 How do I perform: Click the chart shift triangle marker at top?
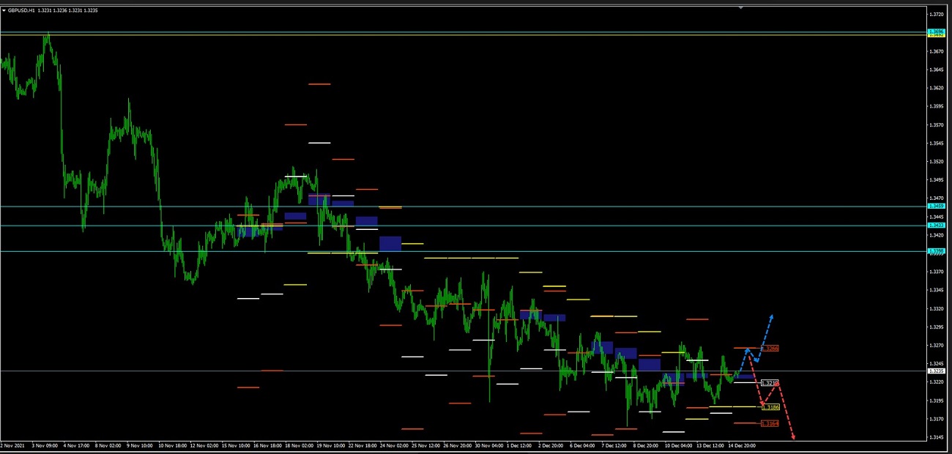pyautogui.click(x=741, y=7)
